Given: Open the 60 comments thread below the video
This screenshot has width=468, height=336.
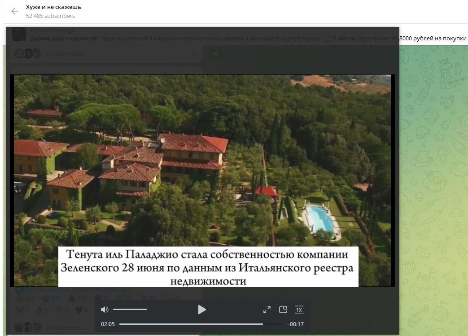Looking at the screenshot, I should pyautogui.click(x=65, y=327).
